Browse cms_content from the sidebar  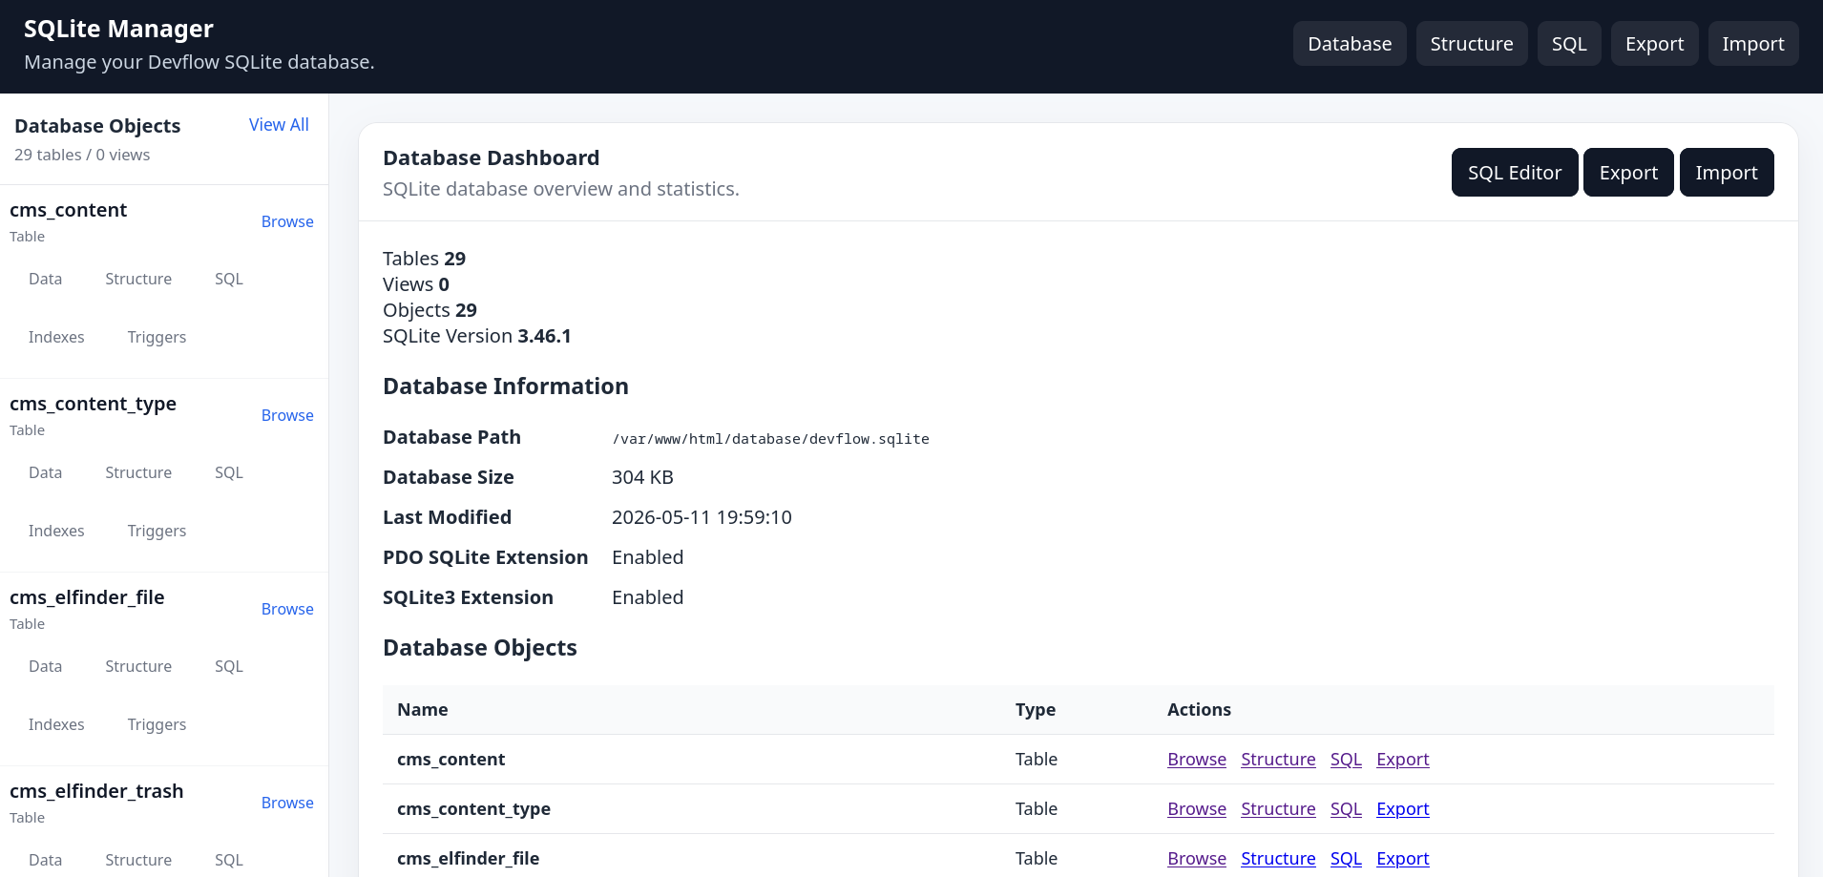(x=287, y=221)
